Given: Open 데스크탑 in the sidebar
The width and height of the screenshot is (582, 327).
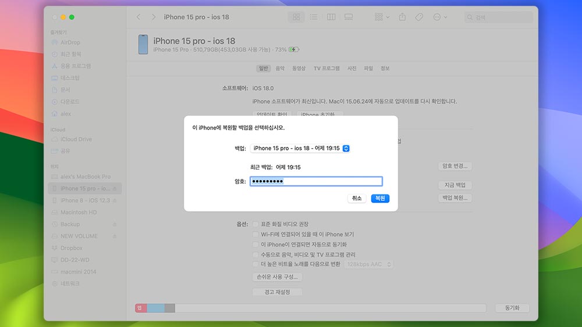Looking at the screenshot, I should pos(70,78).
